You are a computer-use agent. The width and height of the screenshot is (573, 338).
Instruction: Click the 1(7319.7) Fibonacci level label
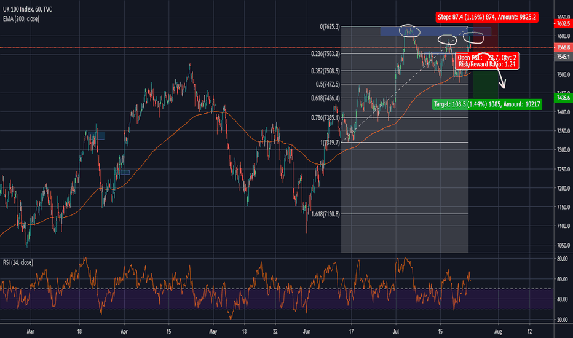click(330, 143)
